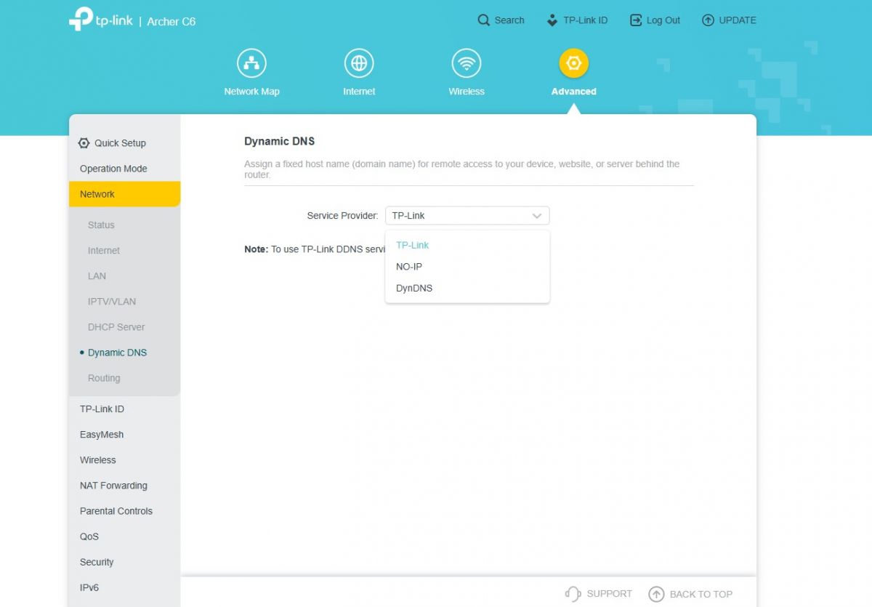Click the UPDATE arrow icon

coord(708,20)
